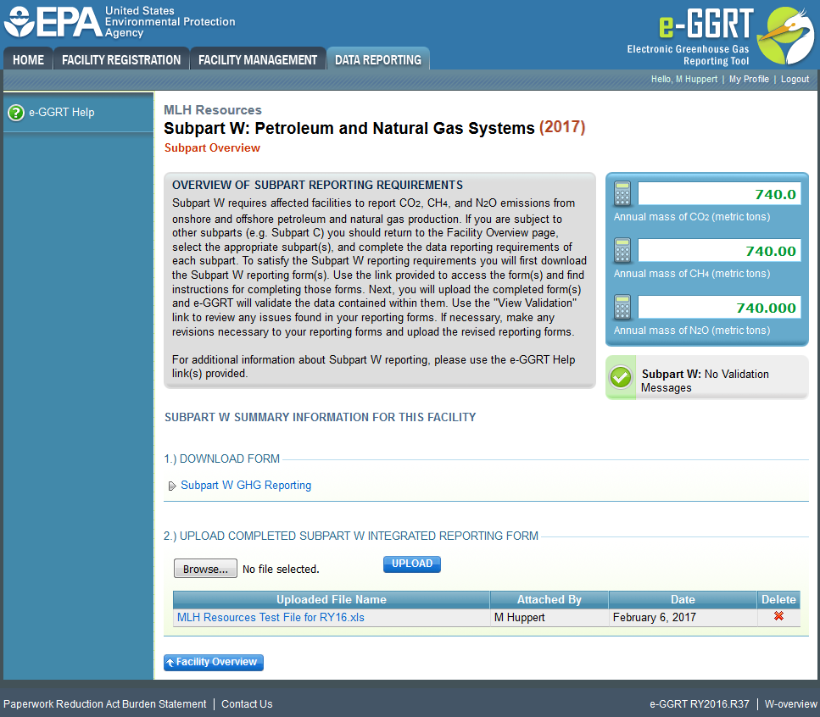Click the e-GGRT Help question mark icon
Screen dimensions: 820x717
click(16, 113)
